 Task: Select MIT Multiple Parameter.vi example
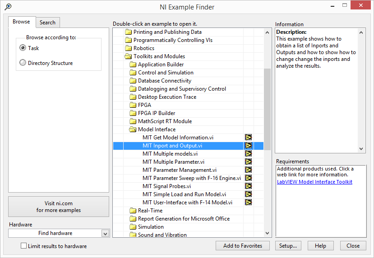[x=173, y=162]
